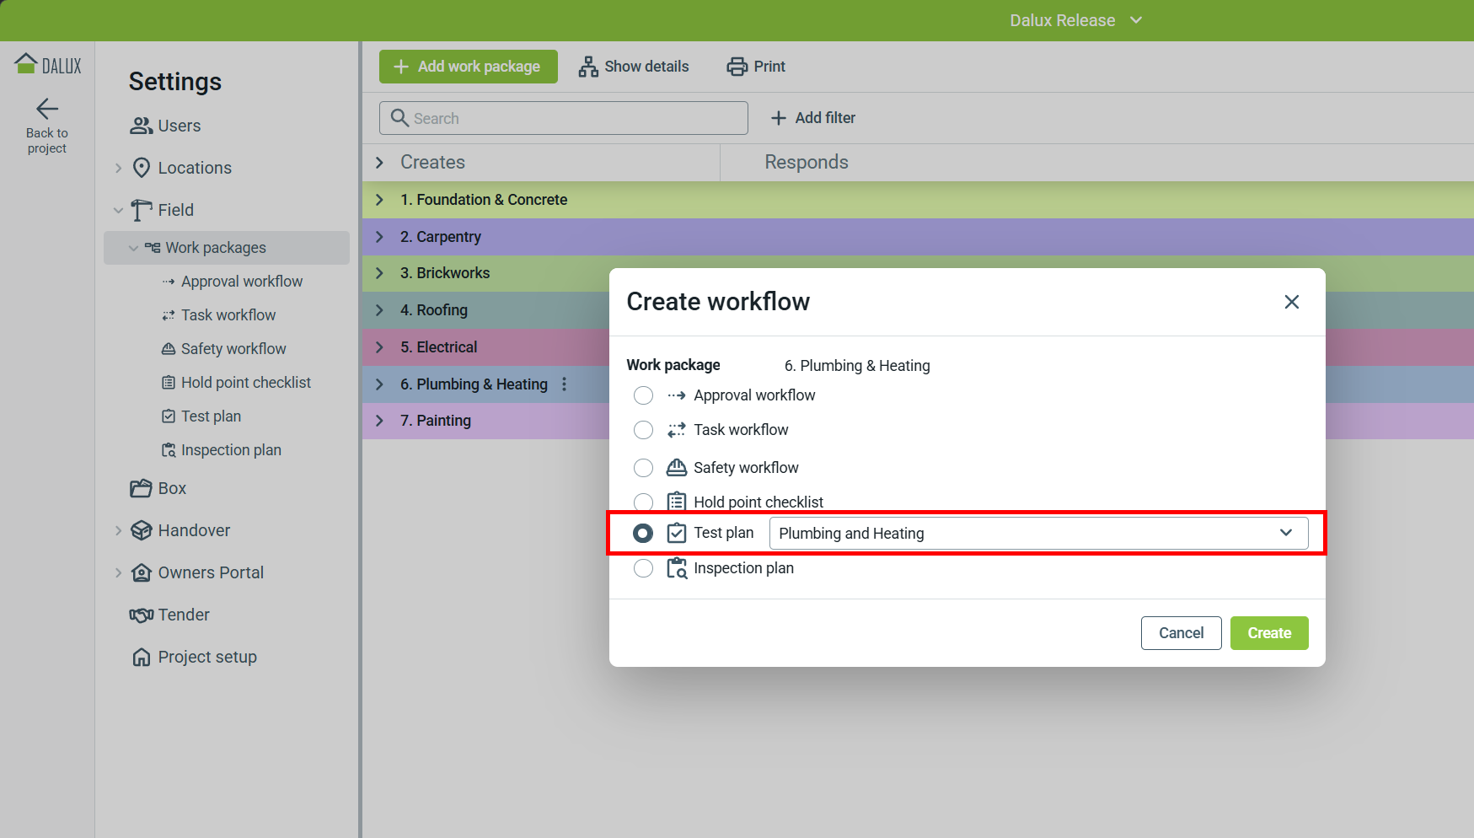Click the Project setup house icon
The height and width of the screenshot is (838, 1474).
141,658
